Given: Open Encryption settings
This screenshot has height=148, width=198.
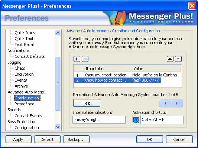Looking at the screenshot, I should (x=24, y=74).
